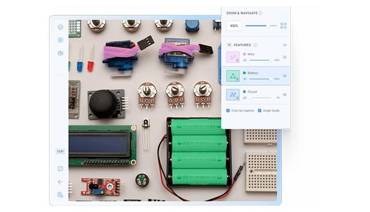Adjust the Battery opacity slider
Viewport: 370px width, 212px height.
[x=261, y=79]
